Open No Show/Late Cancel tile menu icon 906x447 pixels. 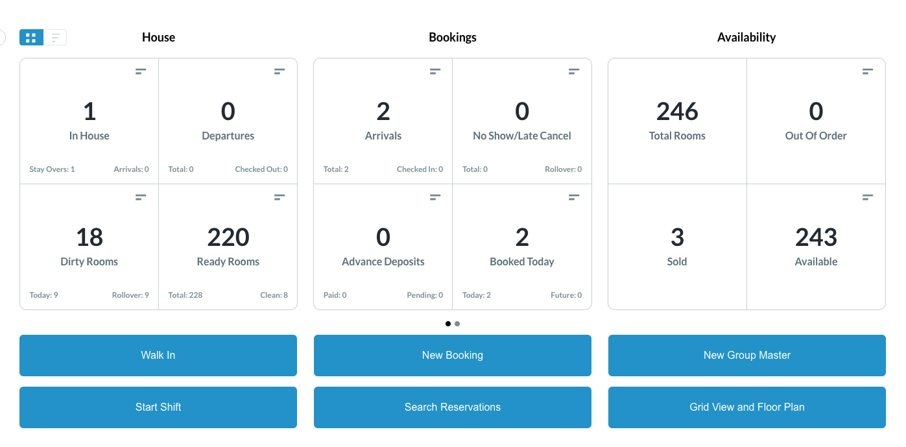[x=574, y=71]
